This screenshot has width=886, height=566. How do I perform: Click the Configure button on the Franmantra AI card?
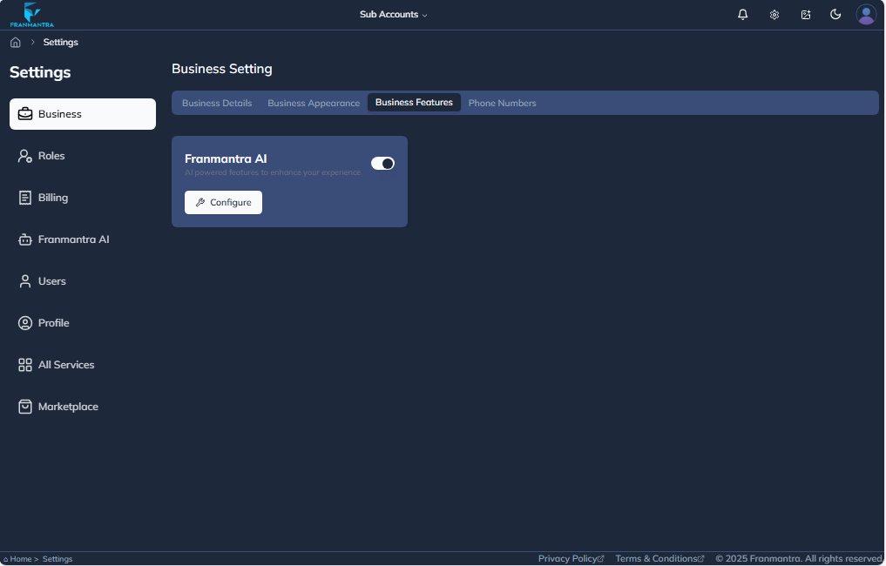(x=223, y=202)
